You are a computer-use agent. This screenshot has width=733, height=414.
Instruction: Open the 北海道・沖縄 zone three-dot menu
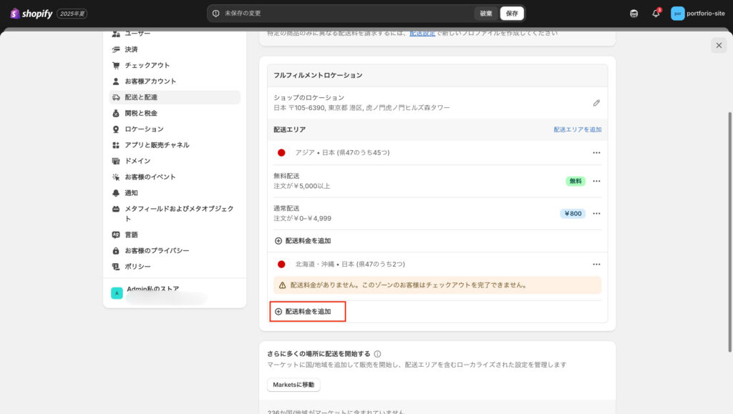click(596, 265)
